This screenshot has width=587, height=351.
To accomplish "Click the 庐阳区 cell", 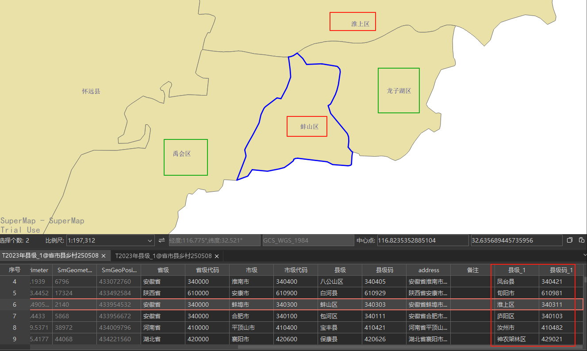I will [517, 316].
